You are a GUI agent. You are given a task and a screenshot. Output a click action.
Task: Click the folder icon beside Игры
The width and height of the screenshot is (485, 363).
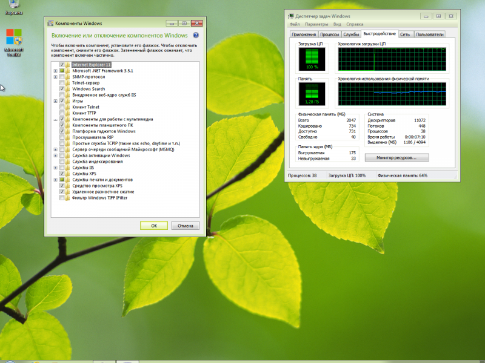coord(67,101)
